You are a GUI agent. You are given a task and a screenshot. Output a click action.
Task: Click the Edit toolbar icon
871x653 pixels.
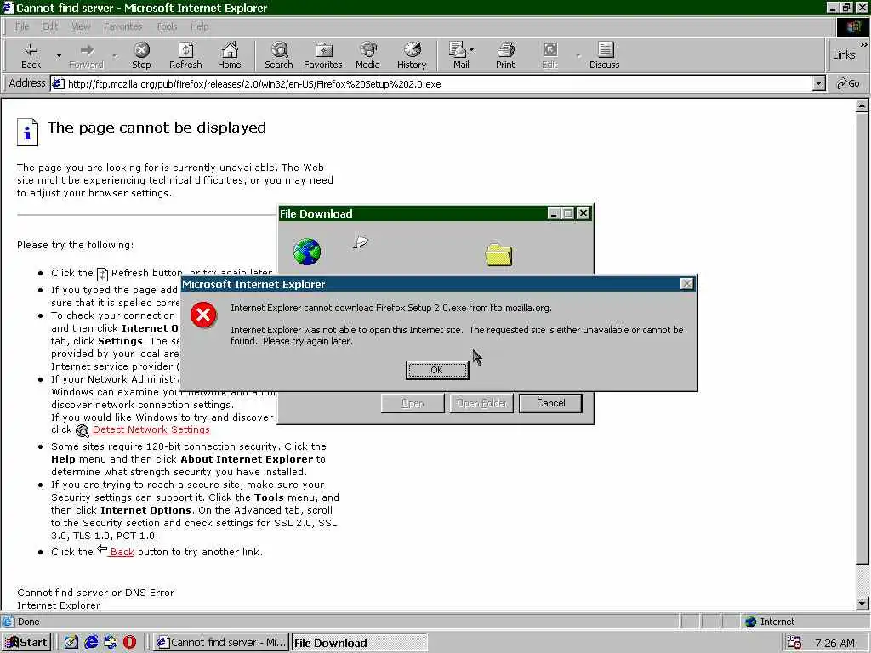549,55
